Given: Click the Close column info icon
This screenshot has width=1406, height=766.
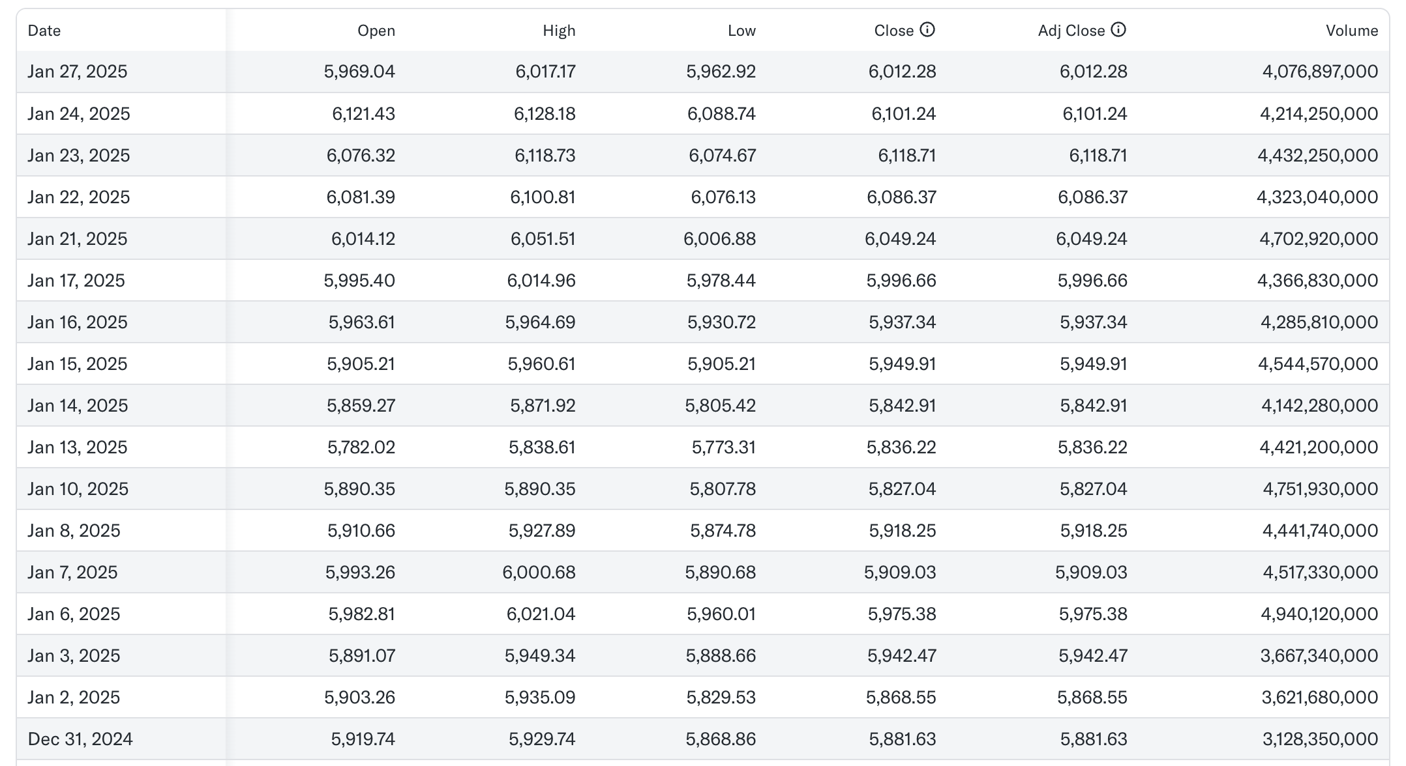Looking at the screenshot, I should (x=927, y=30).
